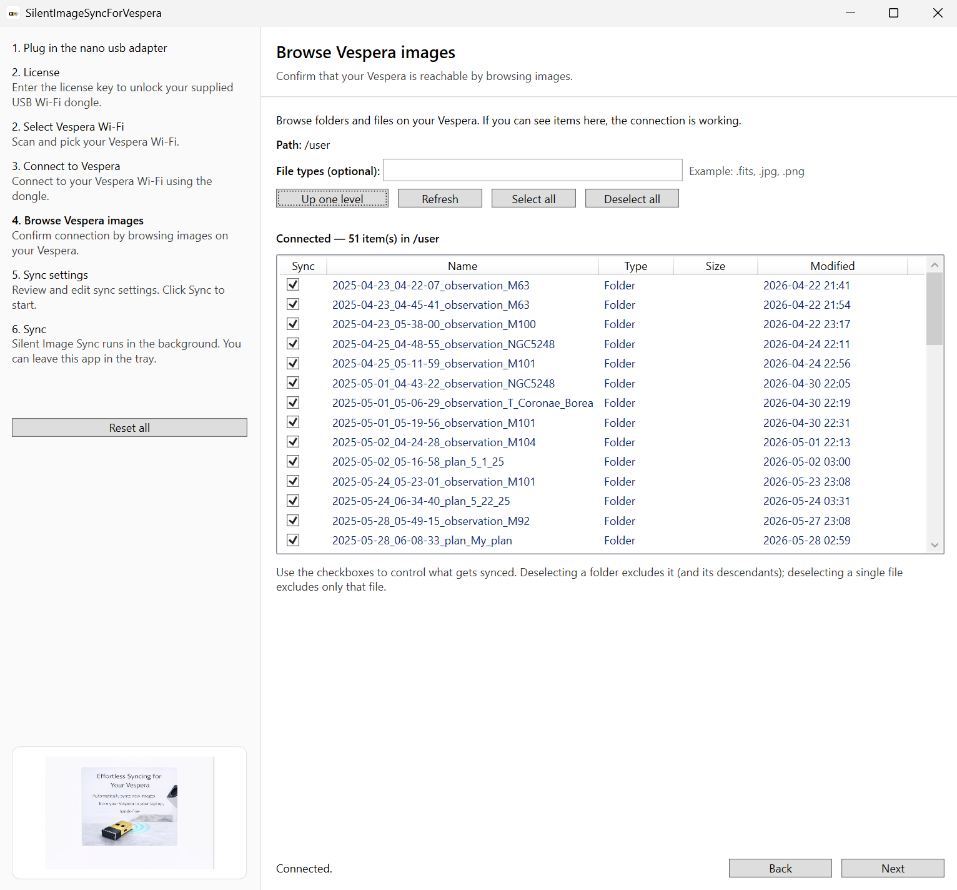The image size is (957, 890).
Task: Click modified date 2026-05-02 03:00
Action: [x=806, y=462]
